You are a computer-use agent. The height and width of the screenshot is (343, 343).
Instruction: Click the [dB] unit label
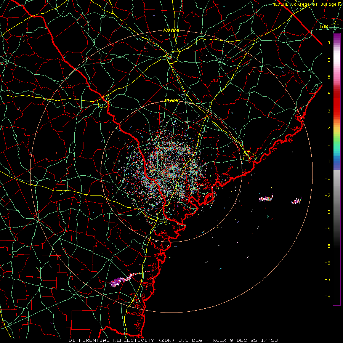[x=325, y=26]
